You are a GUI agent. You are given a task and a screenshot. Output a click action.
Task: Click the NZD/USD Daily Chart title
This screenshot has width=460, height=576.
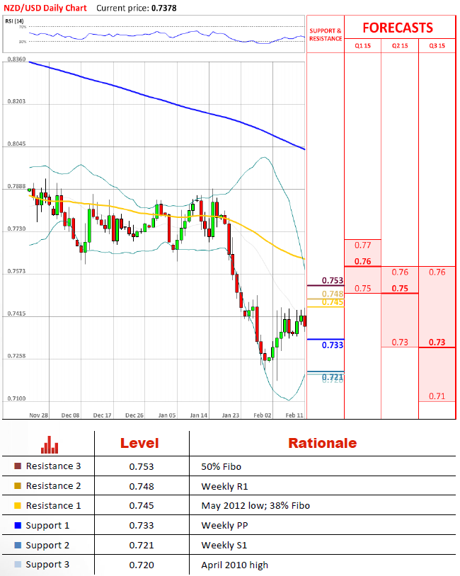pyautogui.click(x=45, y=8)
